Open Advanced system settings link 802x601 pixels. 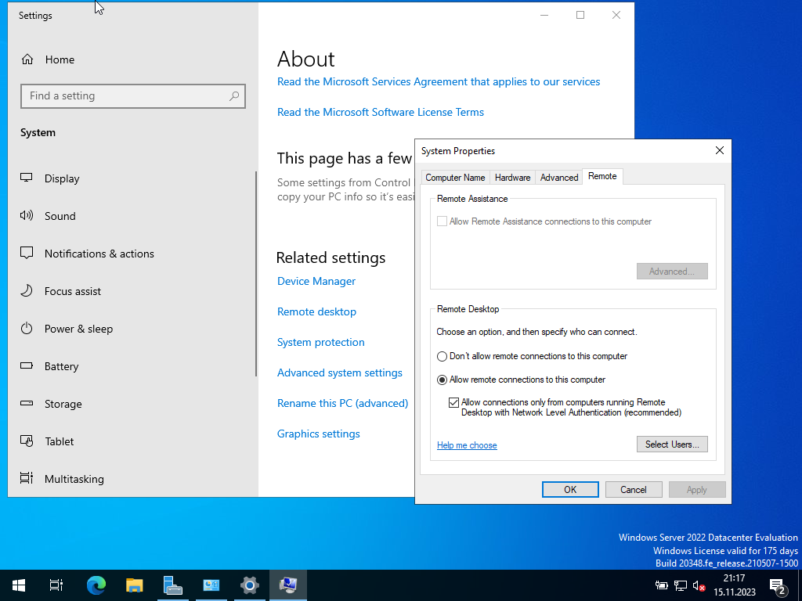click(340, 372)
